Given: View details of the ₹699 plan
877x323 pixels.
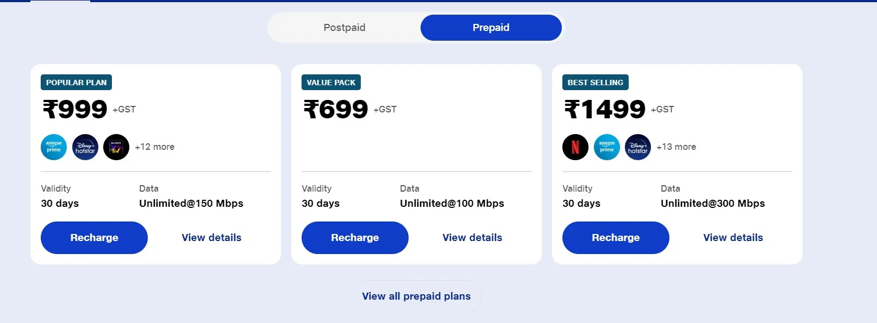Looking at the screenshot, I should click(x=472, y=238).
